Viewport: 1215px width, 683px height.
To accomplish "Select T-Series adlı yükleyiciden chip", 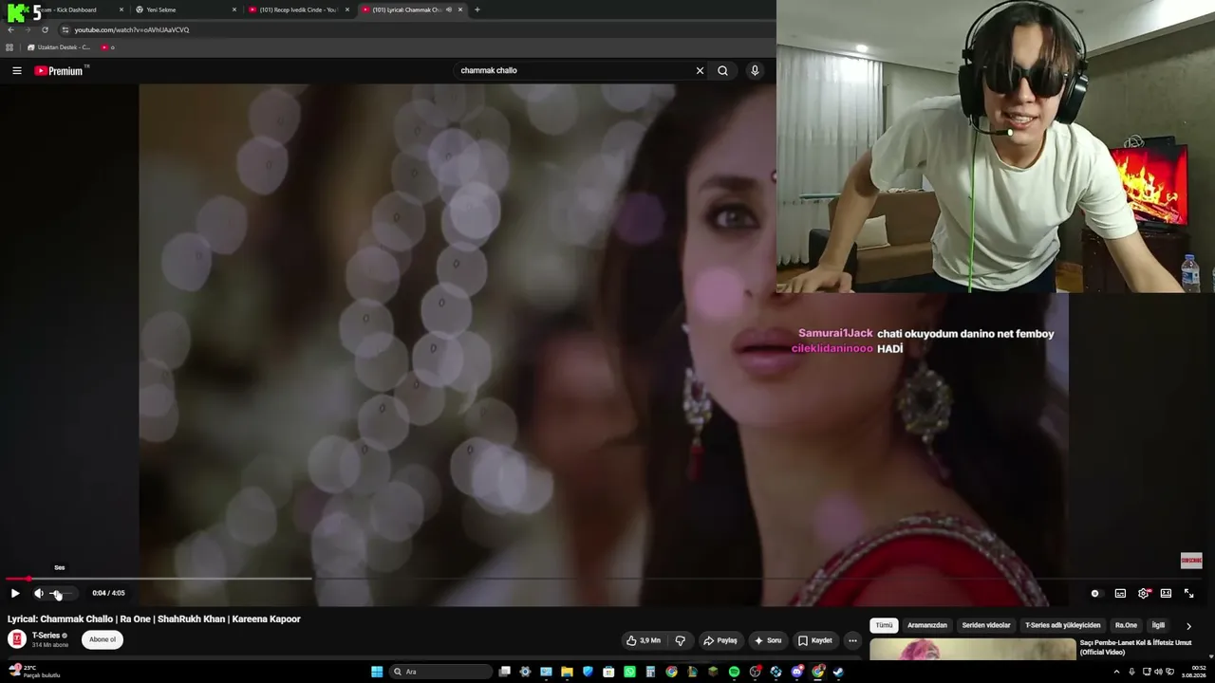I will 1062,625.
